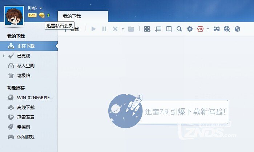Open the film reel video icon
Image resolution: width=254 pixels, height=152 pixels.
click(x=227, y=29)
